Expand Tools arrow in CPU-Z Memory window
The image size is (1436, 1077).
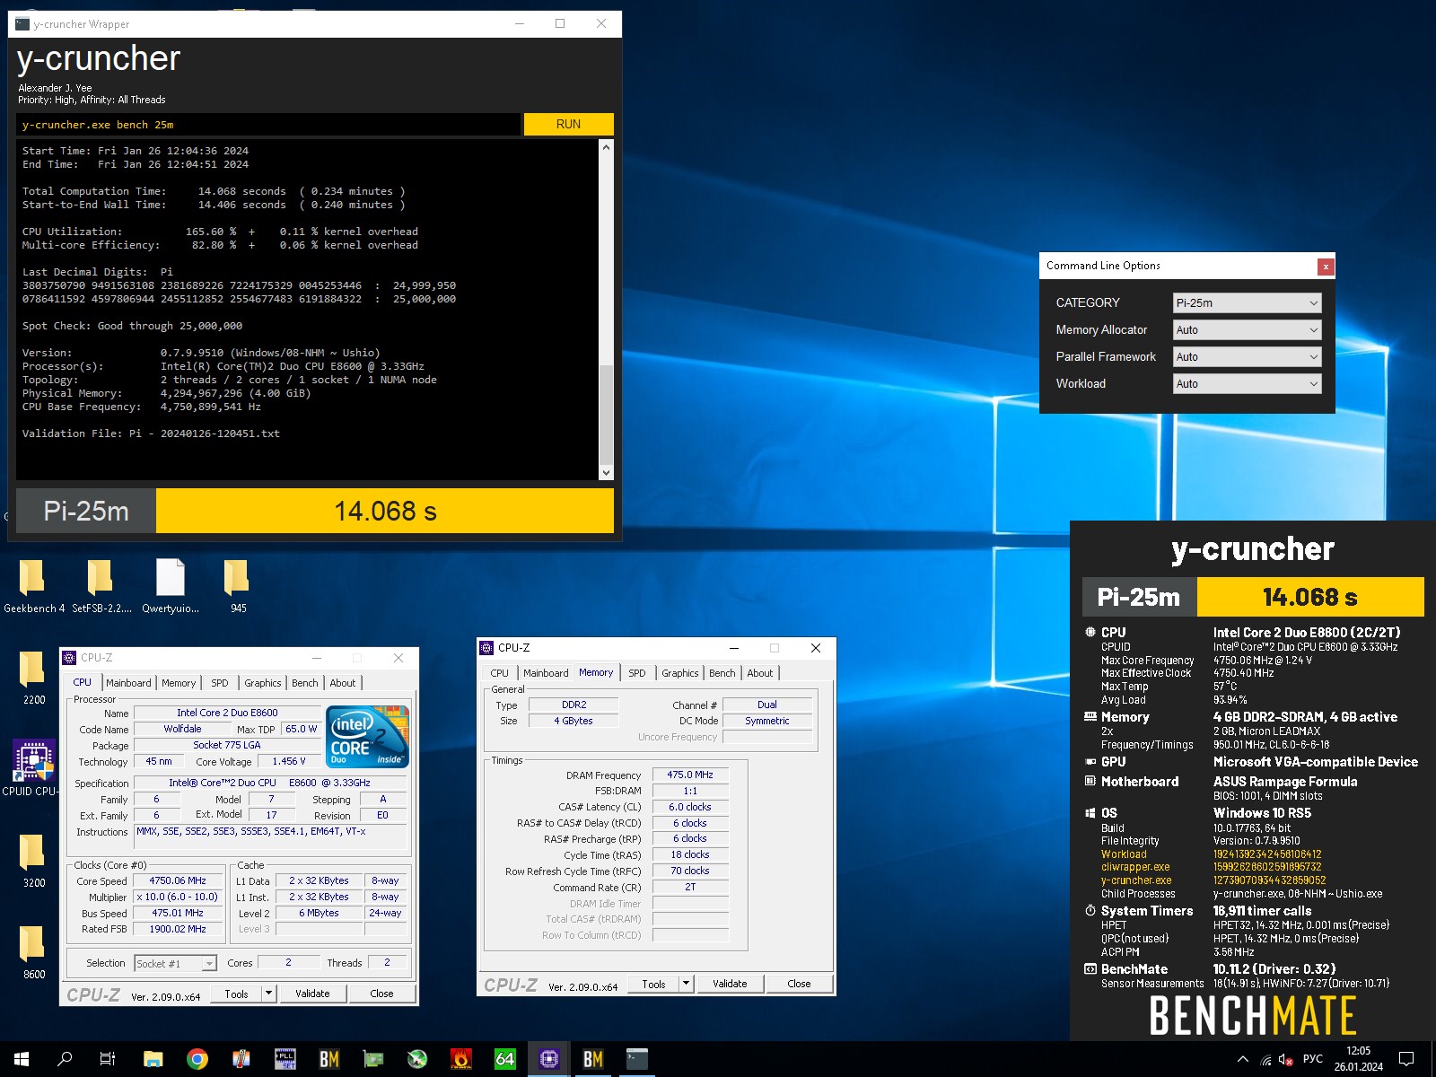pyautogui.click(x=686, y=984)
